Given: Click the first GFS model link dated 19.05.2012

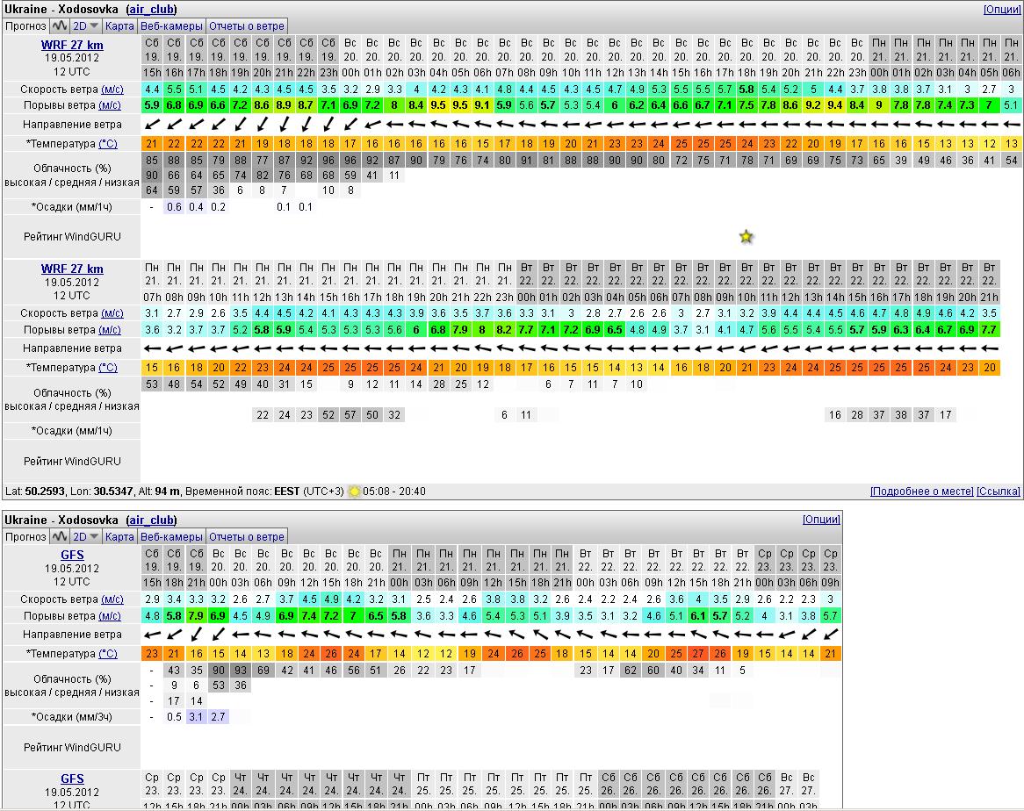Looking at the screenshot, I should pos(72,555).
